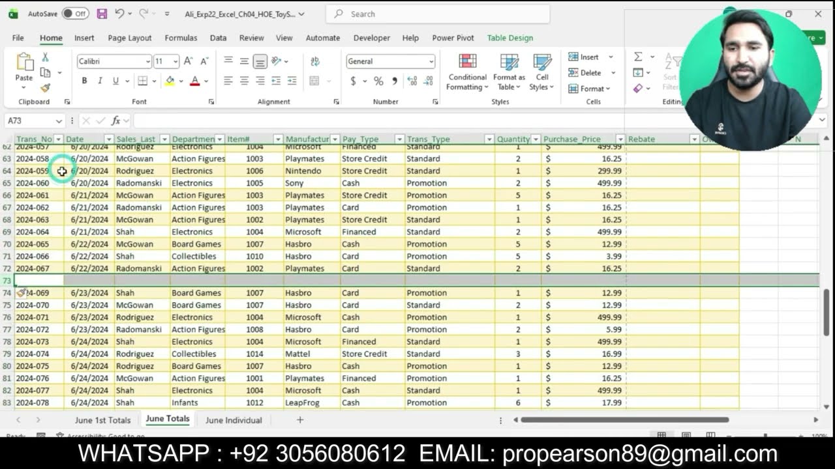Click the Insert Function fx button
Viewport: 835px width, 469px height.
[116, 121]
